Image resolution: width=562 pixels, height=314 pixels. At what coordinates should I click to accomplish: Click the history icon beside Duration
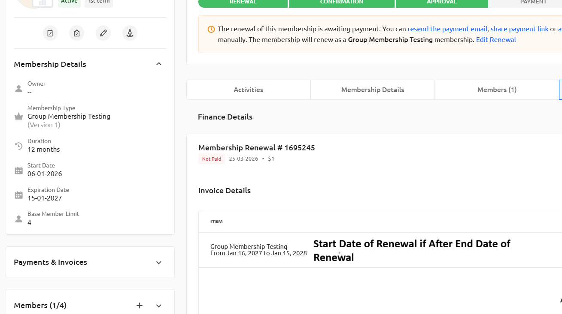click(18, 146)
